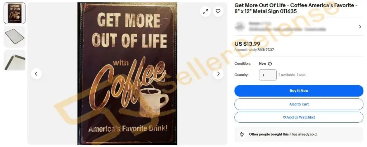Click the Buy It Now button
The image size is (367, 147).
(299, 91)
